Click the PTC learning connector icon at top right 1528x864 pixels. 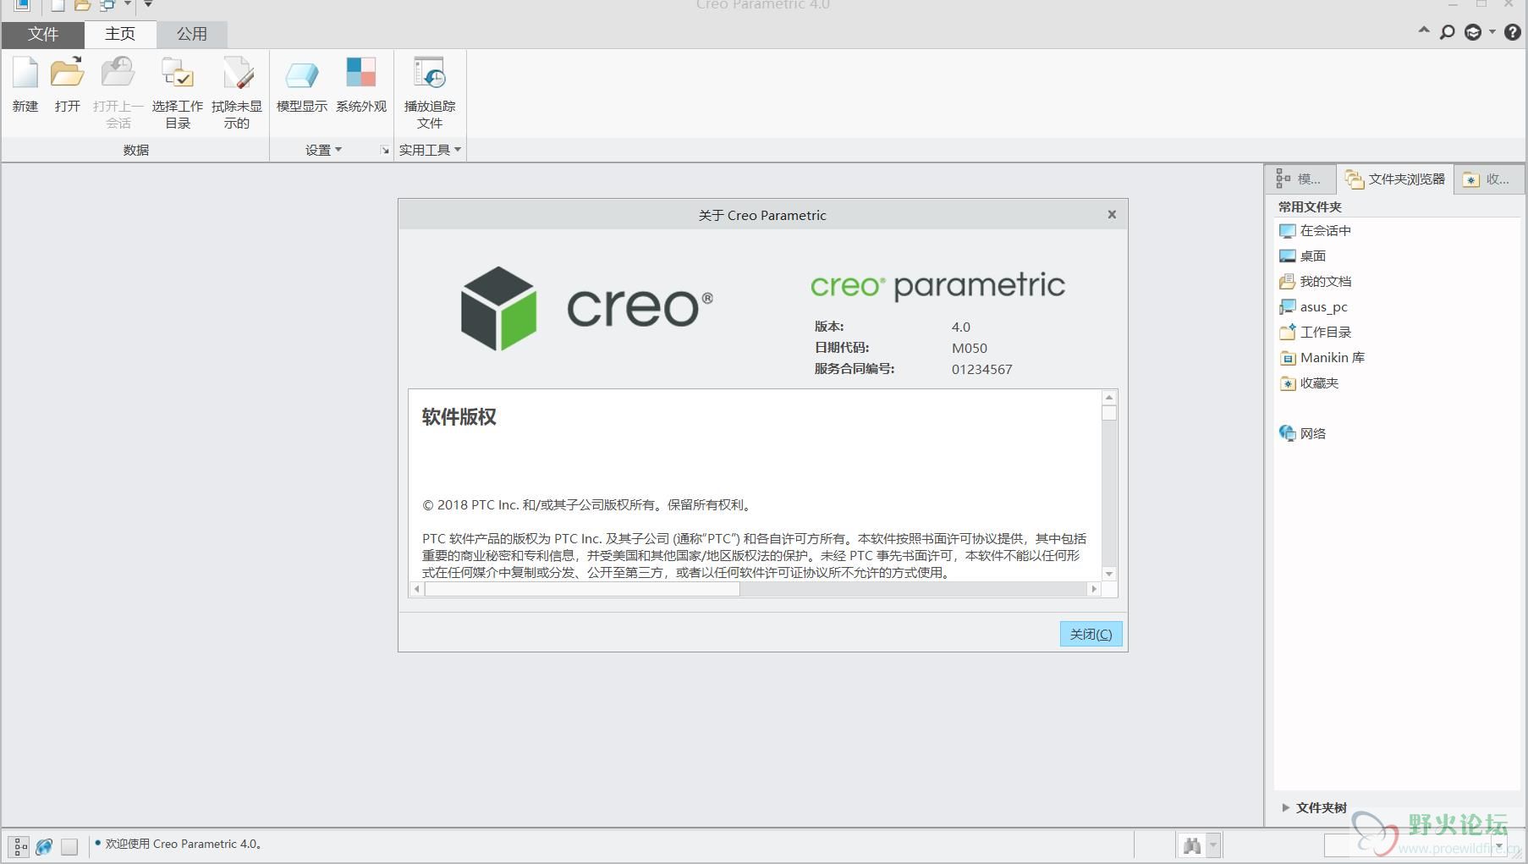1473,32
